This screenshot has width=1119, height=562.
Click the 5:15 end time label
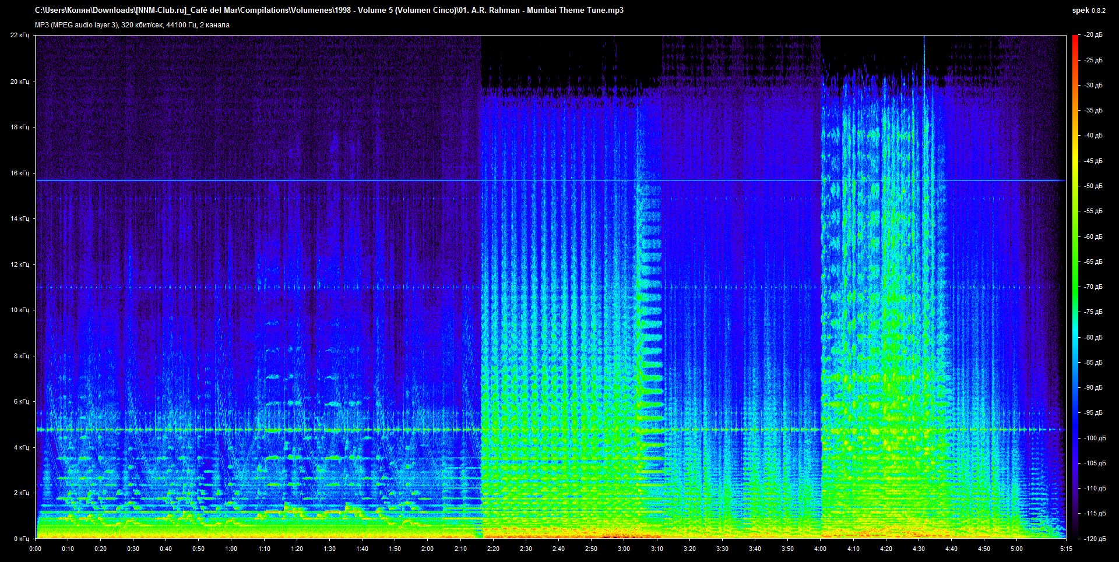1067,549
